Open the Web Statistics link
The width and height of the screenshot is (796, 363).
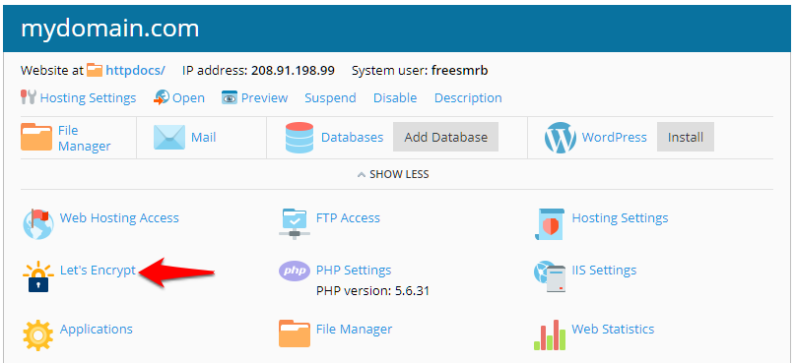613,330
